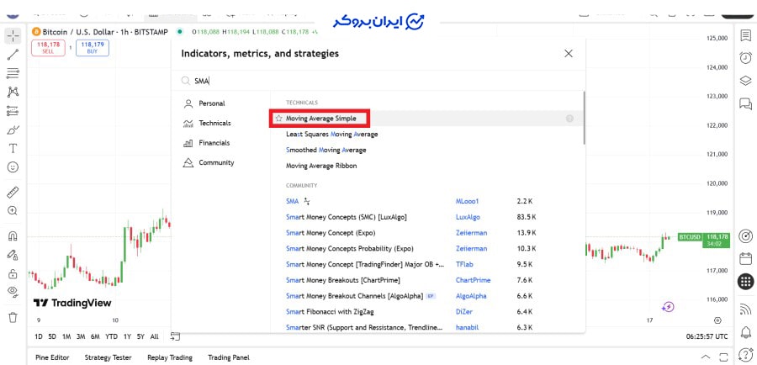The width and height of the screenshot is (757, 365).
Task: Open the Fibonacci and Gann tools
Action: [13, 73]
